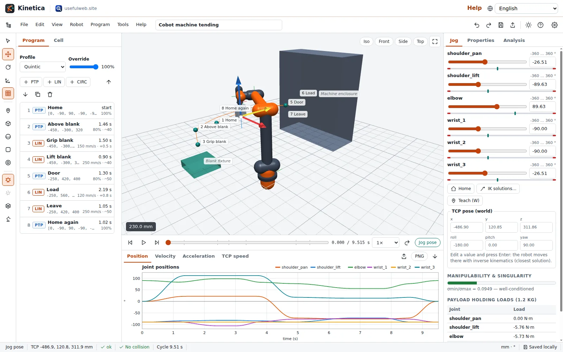Move selected program step down

point(25,94)
